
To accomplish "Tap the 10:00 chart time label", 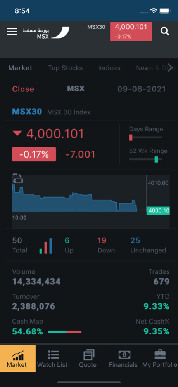I will coord(19,218).
